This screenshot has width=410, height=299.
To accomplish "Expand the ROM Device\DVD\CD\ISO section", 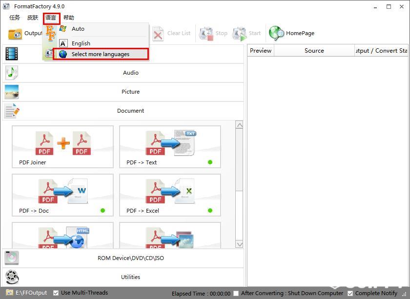I will click(x=123, y=258).
